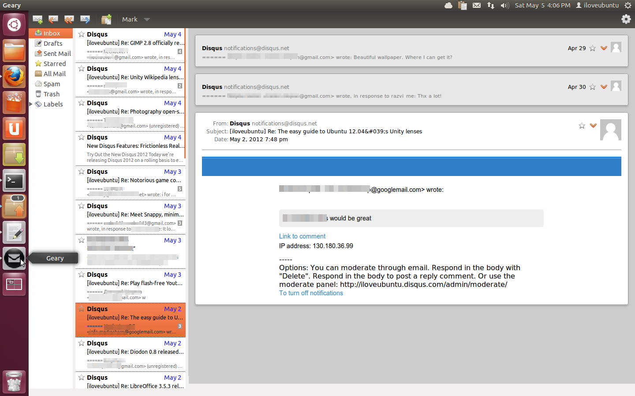Compose a new message from the toolbar
The height and width of the screenshot is (396, 635).
pos(37,19)
